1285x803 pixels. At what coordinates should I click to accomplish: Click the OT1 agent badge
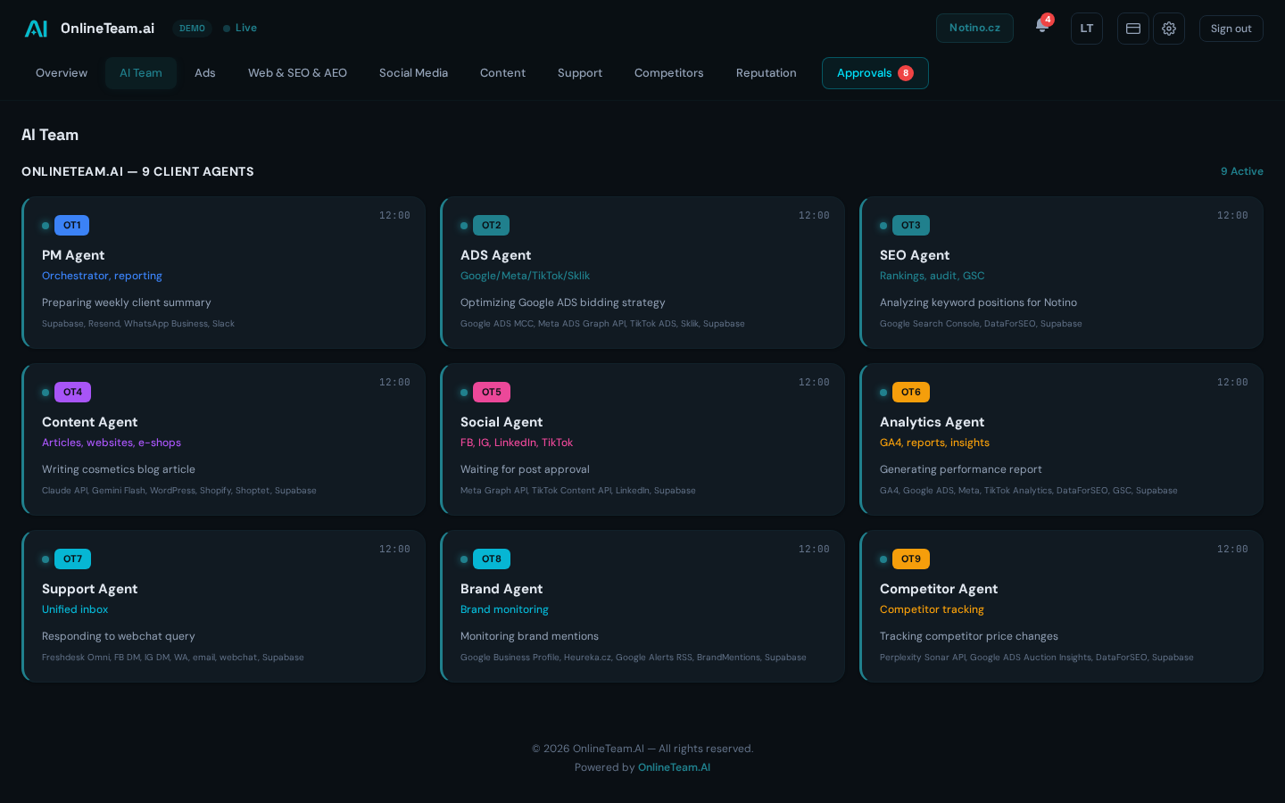(x=71, y=226)
